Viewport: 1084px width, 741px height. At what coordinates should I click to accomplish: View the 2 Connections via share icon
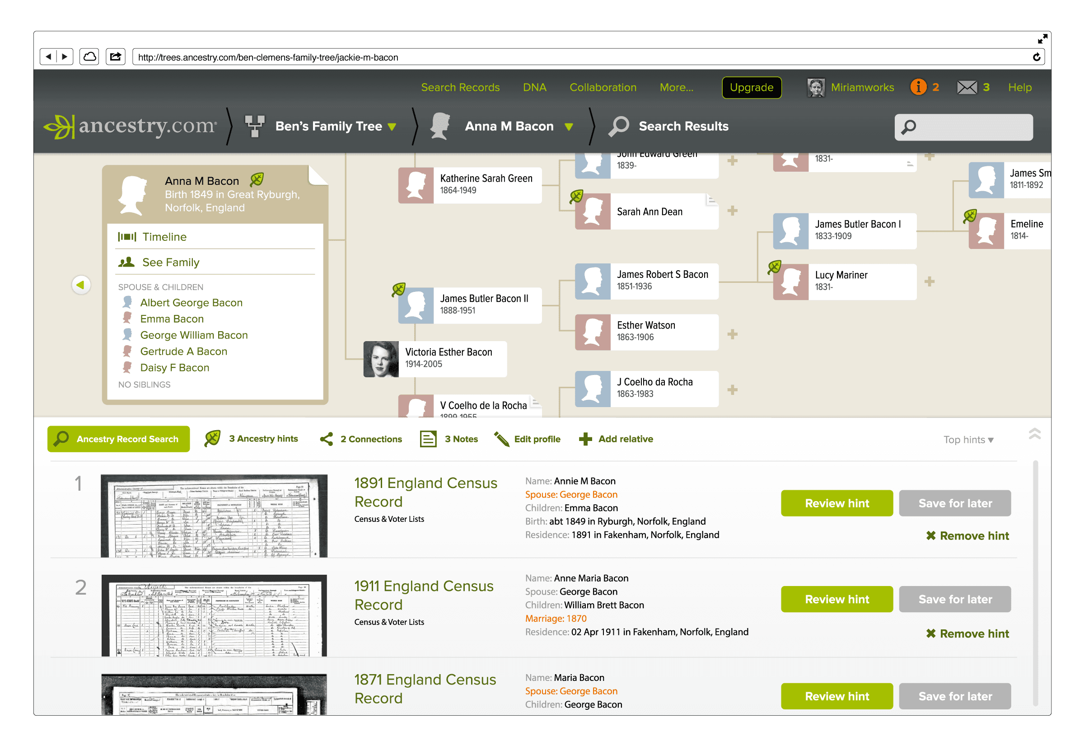(x=327, y=439)
